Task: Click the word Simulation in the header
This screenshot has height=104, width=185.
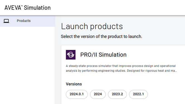Action: 37,8
